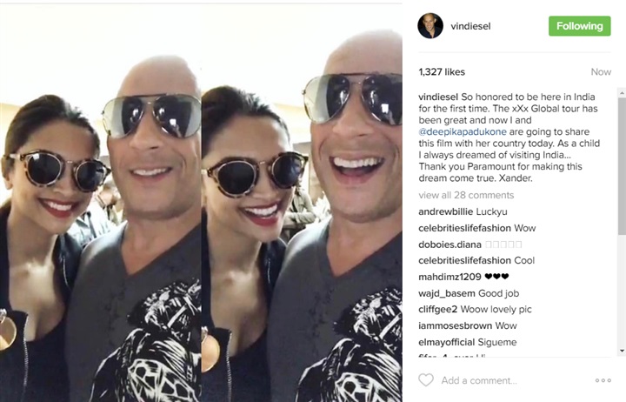Open mahdimz1209 commenter profile

point(450,277)
